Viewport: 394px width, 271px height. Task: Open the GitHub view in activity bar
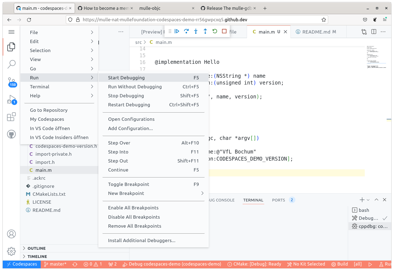[11, 134]
